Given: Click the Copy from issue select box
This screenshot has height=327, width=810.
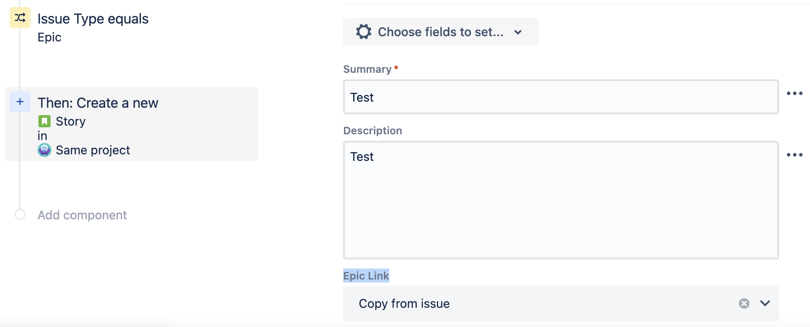Looking at the screenshot, I should 523,303.
